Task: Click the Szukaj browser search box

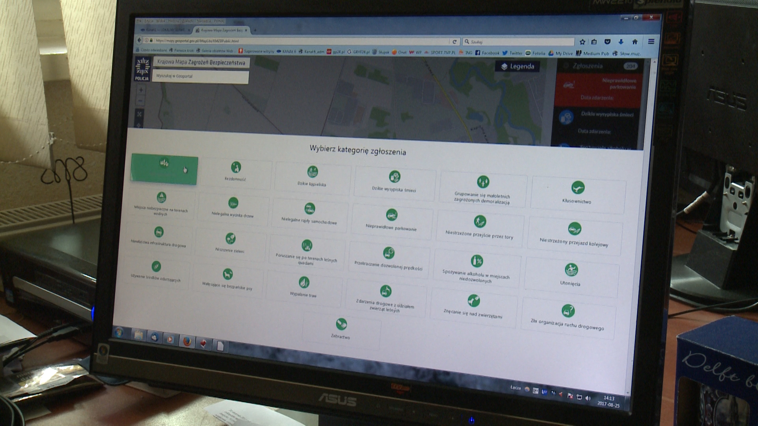Action: (x=518, y=42)
